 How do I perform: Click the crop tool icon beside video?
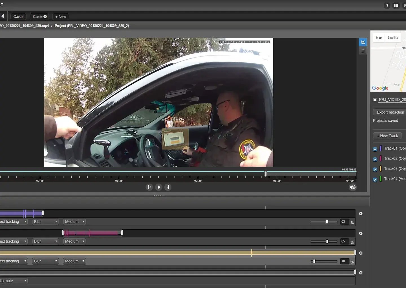coord(363,42)
